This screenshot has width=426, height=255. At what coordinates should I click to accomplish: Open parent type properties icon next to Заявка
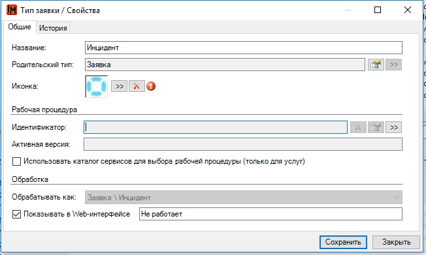(x=376, y=65)
